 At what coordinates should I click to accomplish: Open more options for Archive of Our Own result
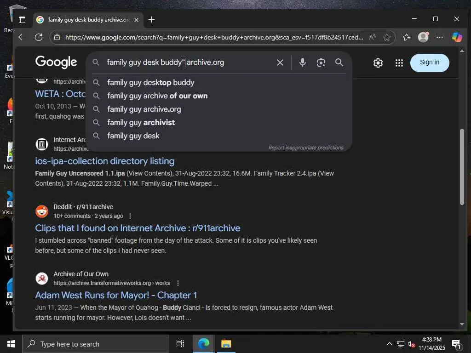pyautogui.click(x=178, y=283)
